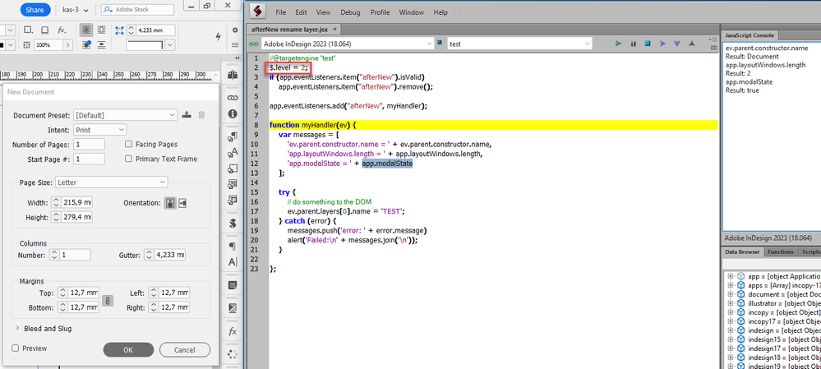
Task: Click the Number of Pages field
Action: [x=89, y=144]
